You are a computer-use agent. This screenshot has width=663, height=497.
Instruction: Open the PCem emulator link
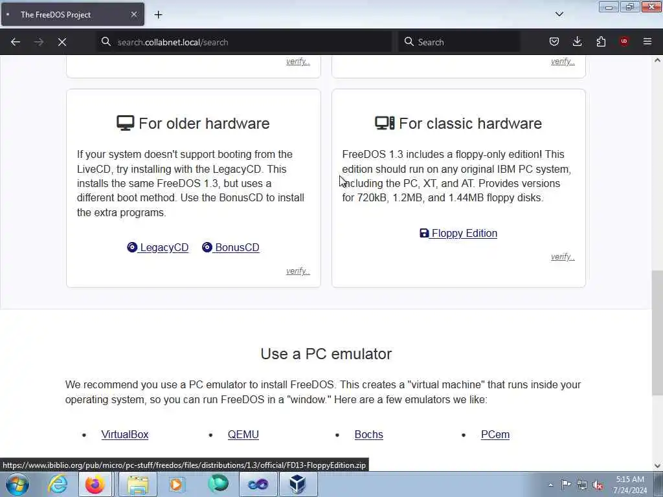[495, 434]
